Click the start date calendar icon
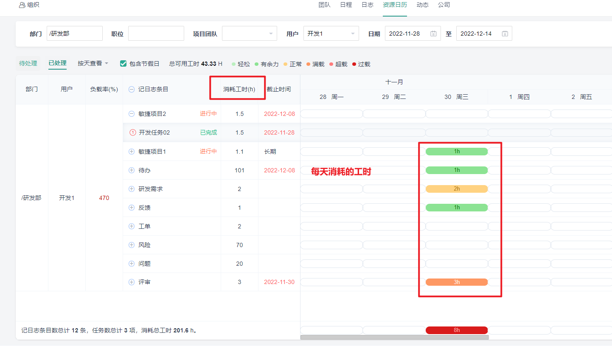This screenshot has width=612, height=346. pyautogui.click(x=433, y=34)
